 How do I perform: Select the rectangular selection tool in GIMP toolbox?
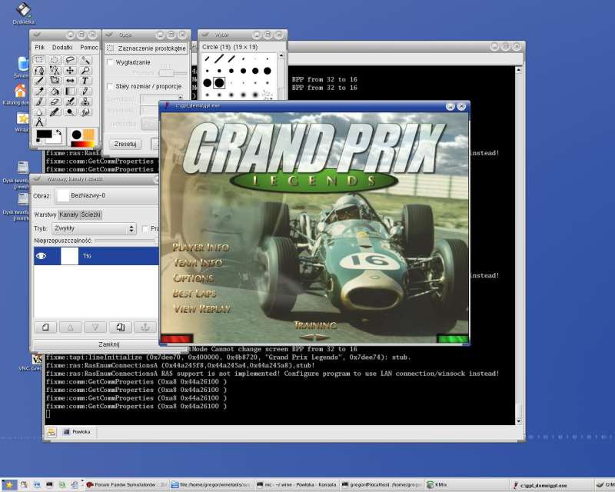[x=39, y=60]
